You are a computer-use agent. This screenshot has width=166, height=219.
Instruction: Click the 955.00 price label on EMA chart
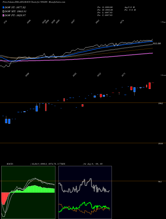(157, 43)
